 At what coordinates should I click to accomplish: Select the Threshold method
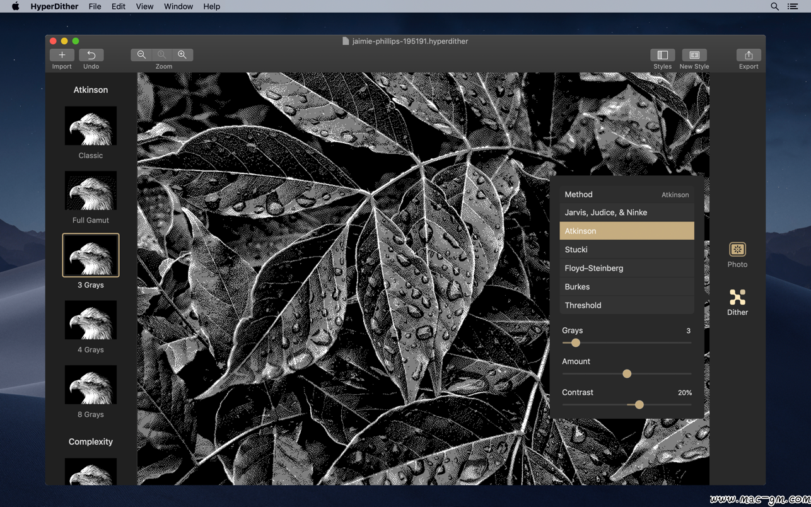[x=627, y=305]
